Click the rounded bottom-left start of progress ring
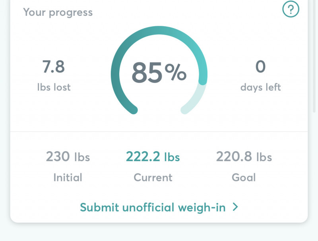This screenshot has width=318, height=241. click(x=133, y=110)
